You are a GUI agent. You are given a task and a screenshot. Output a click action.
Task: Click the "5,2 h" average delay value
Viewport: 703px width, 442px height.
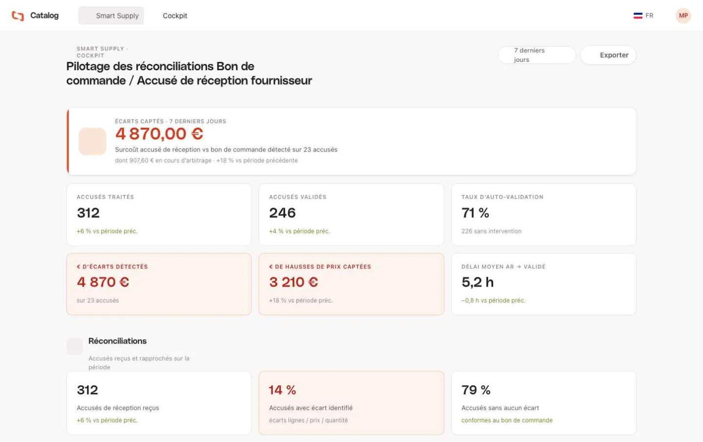tap(477, 282)
